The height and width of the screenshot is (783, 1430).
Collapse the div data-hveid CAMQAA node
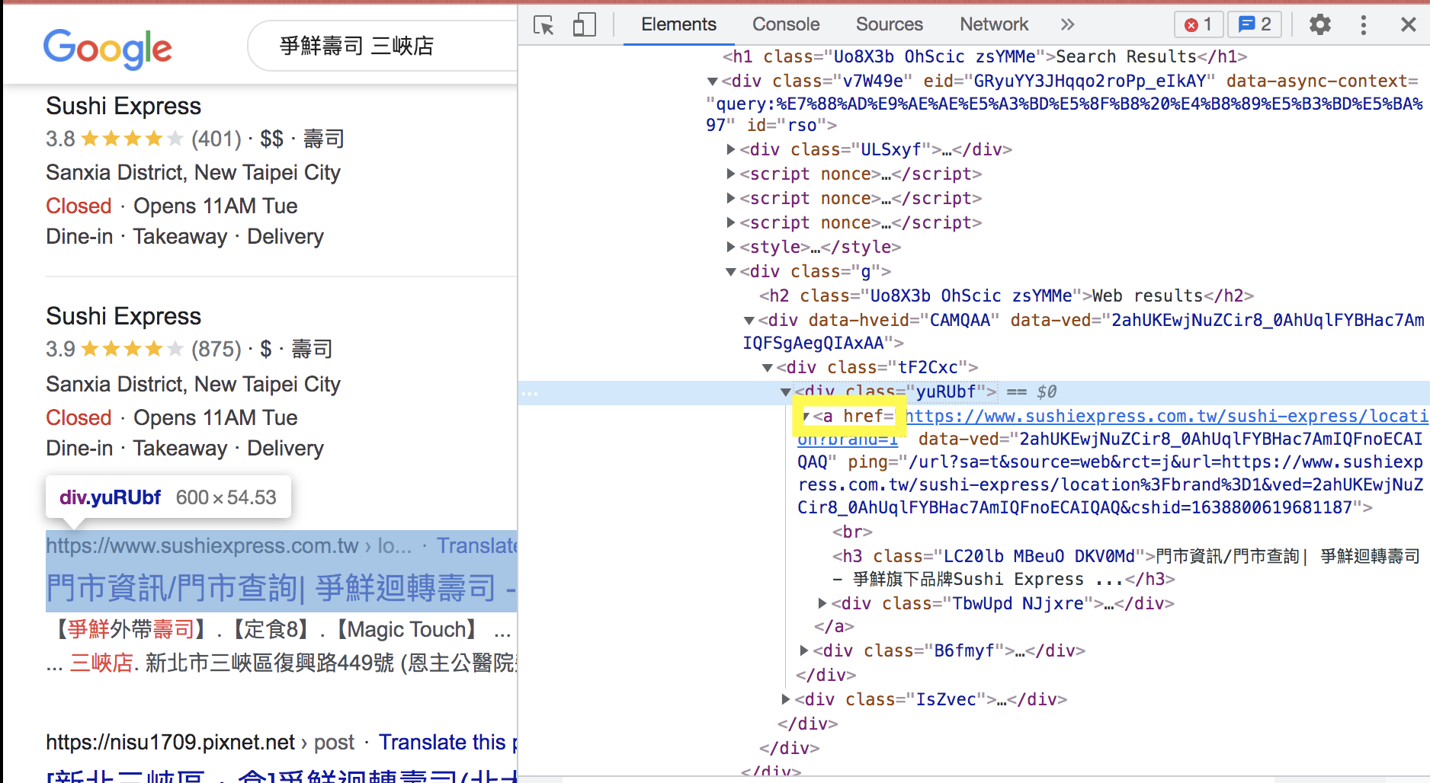[749, 321]
